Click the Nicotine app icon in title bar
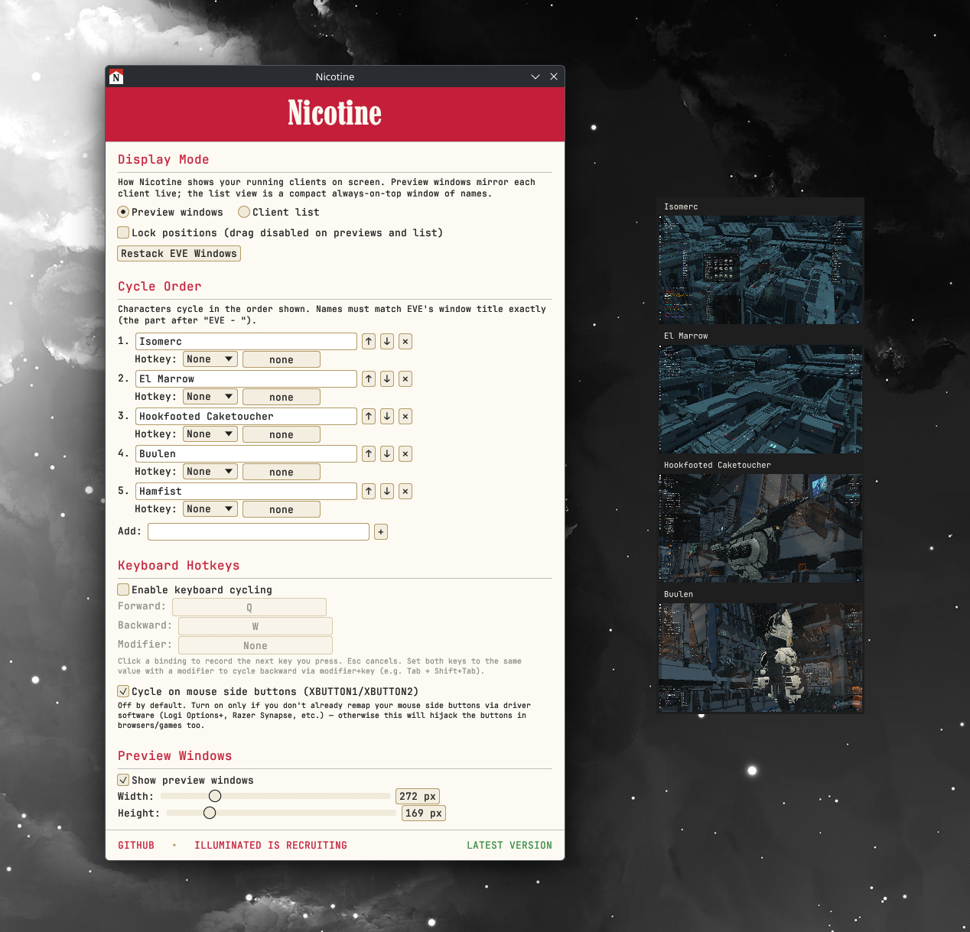Viewport: 970px width, 932px height. [x=116, y=76]
